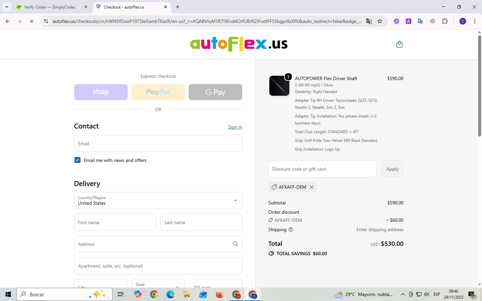Click the autoFlex.us logo

point(239,44)
